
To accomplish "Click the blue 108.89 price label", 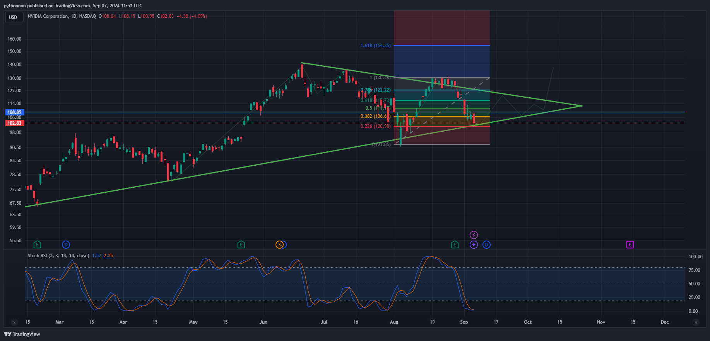I will coord(15,112).
